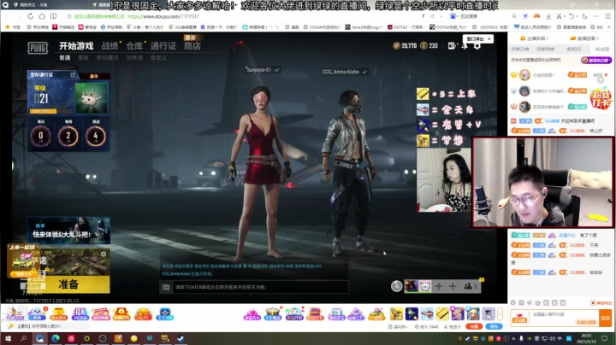
Task: Open the Windows notification center icon
Action: pos(605,338)
